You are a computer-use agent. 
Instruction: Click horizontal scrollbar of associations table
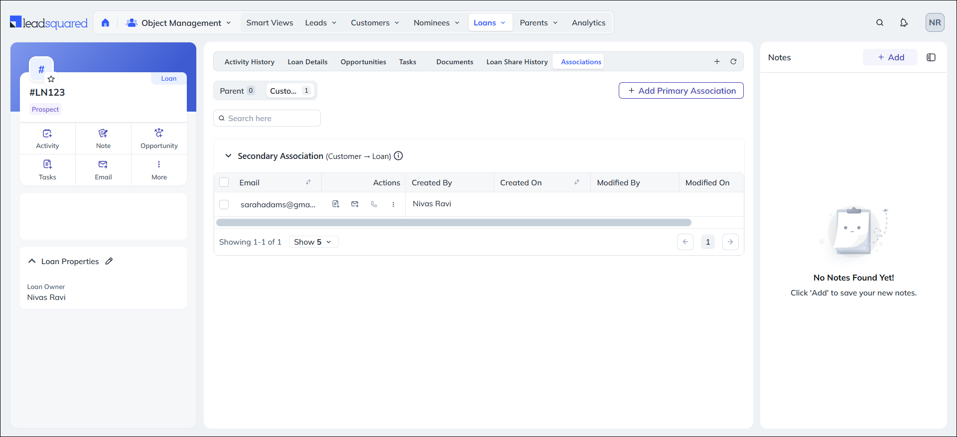coord(454,222)
